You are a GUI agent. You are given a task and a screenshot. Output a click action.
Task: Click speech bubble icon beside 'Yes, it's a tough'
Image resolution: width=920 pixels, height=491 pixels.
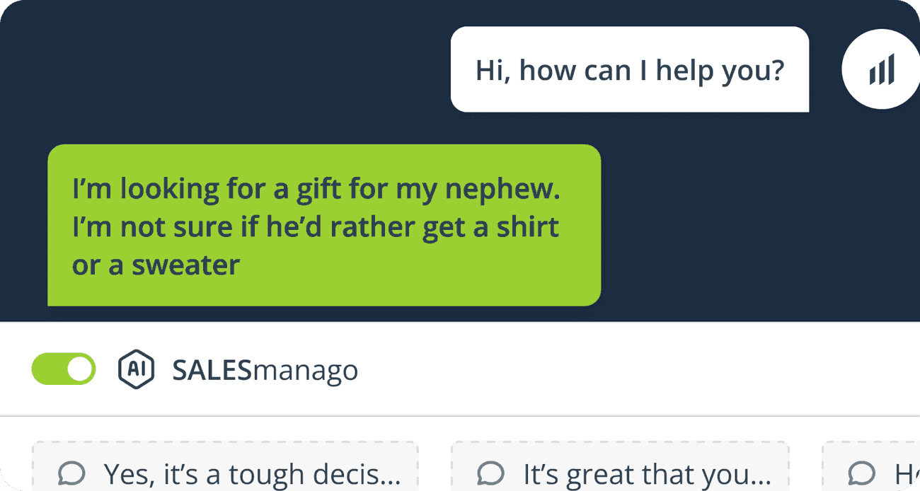72,473
